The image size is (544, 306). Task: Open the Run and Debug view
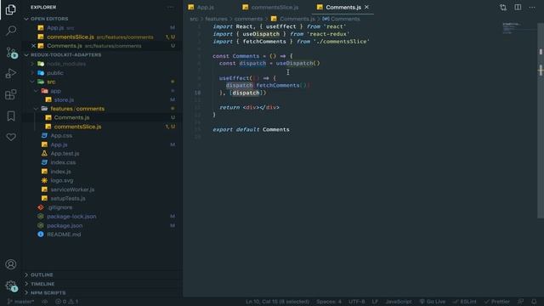pyautogui.click(x=11, y=73)
